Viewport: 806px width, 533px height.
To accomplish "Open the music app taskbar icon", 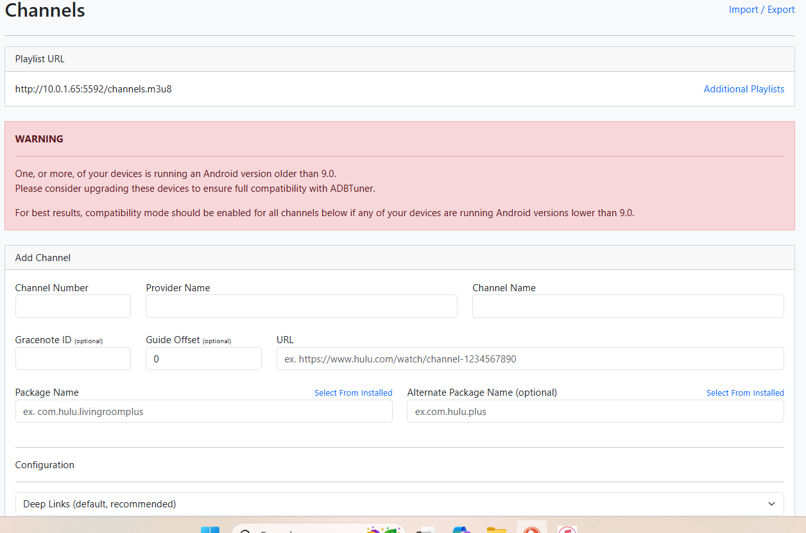I will pyautogui.click(x=567, y=529).
